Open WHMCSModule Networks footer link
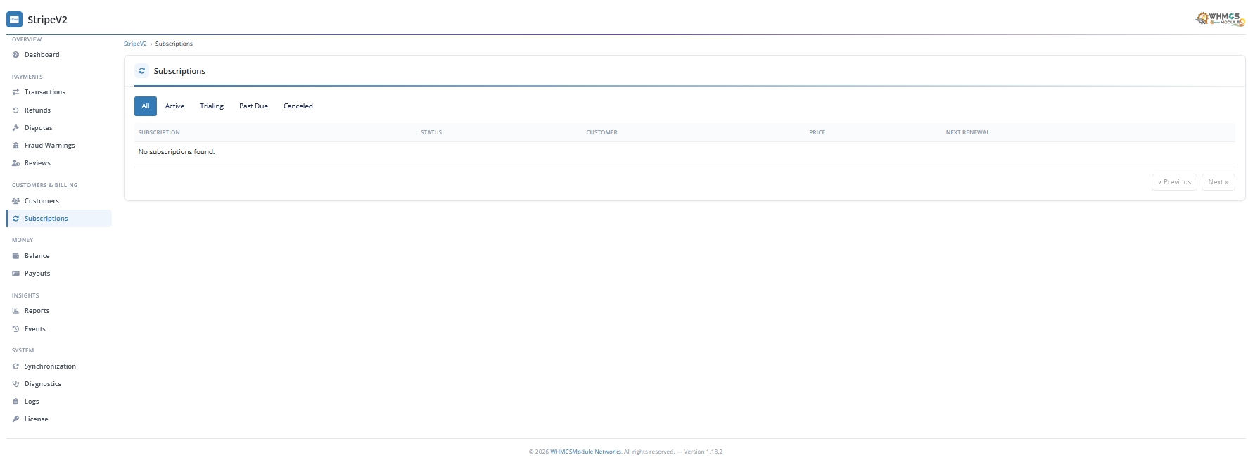This screenshot has width=1248, height=460. tap(586, 452)
